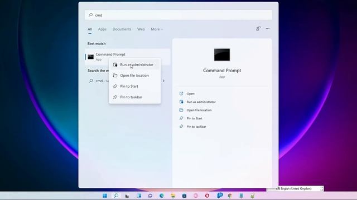Click the pin icon beside preview Pin to taskbar
Screen dimensions: 357x200
[x=181, y=126]
